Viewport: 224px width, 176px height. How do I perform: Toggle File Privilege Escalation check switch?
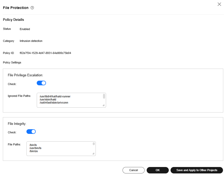(41, 83)
